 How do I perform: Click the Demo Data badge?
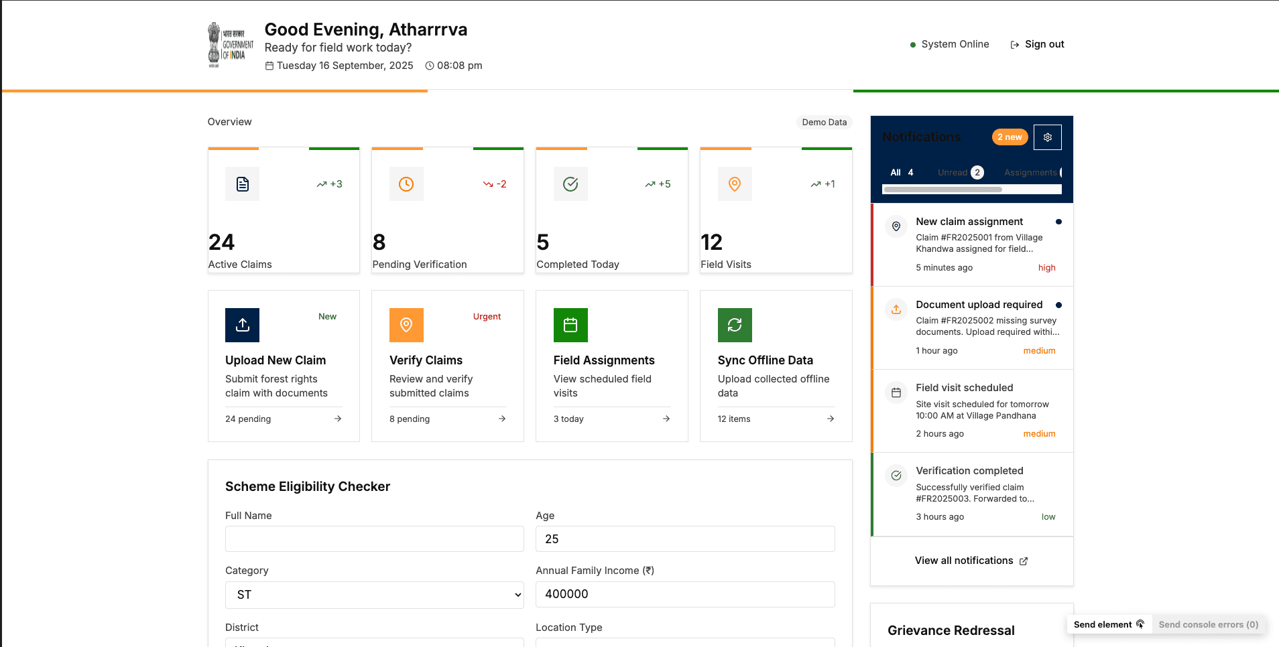825,123
